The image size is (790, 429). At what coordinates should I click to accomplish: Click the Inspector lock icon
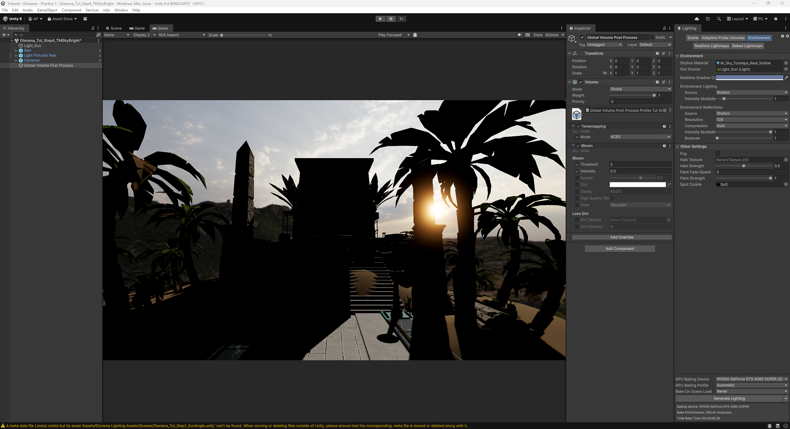[664, 28]
